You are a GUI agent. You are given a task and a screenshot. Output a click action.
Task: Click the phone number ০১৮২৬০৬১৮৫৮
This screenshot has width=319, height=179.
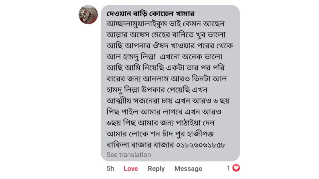click(x=201, y=145)
